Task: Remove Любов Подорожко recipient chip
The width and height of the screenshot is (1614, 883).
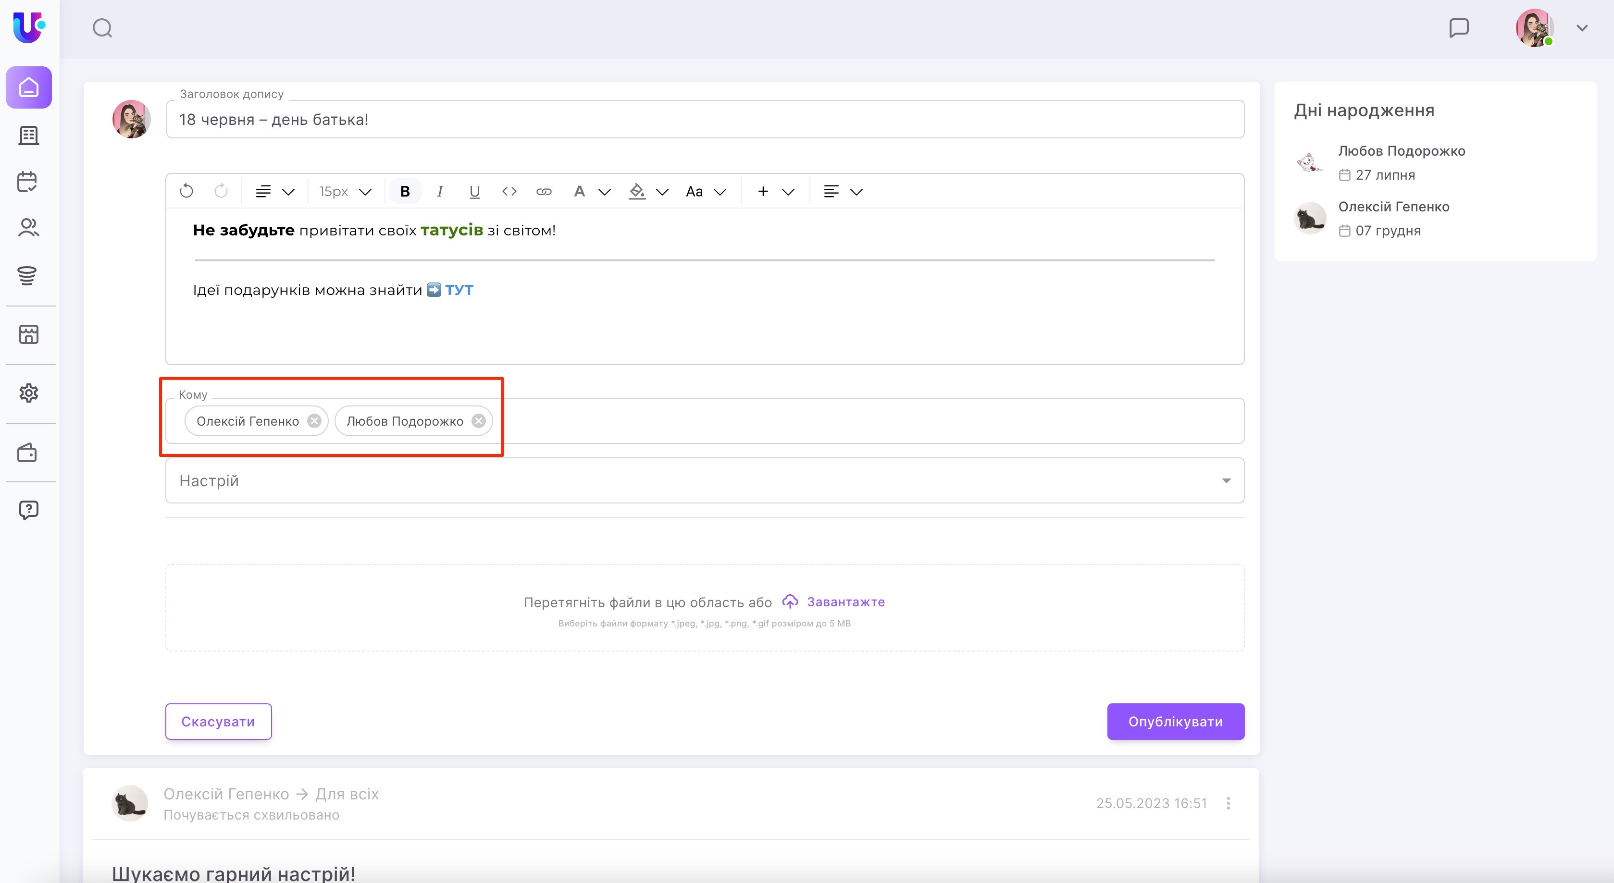Action: (479, 421)
